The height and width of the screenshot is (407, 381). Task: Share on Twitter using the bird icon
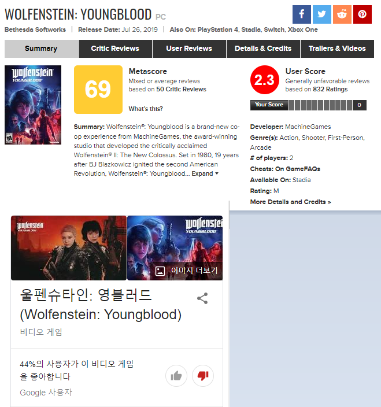point(322,14)
